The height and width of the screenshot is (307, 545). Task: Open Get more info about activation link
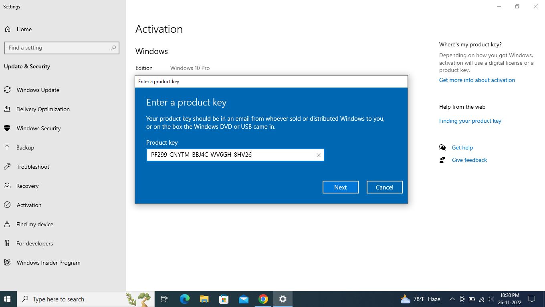tap(477, 80)
